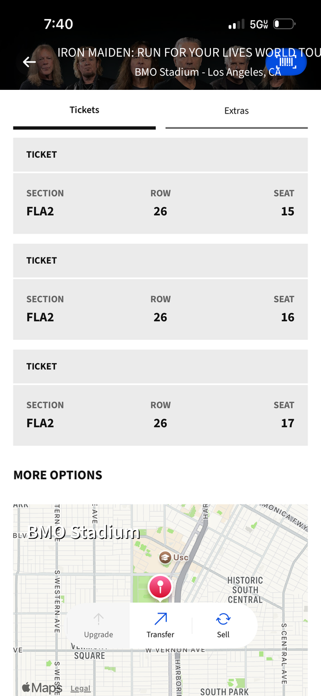This screenshot has width=321, height=696.
Task: Open the Legal link on map
Action: (x=81, y=688)
